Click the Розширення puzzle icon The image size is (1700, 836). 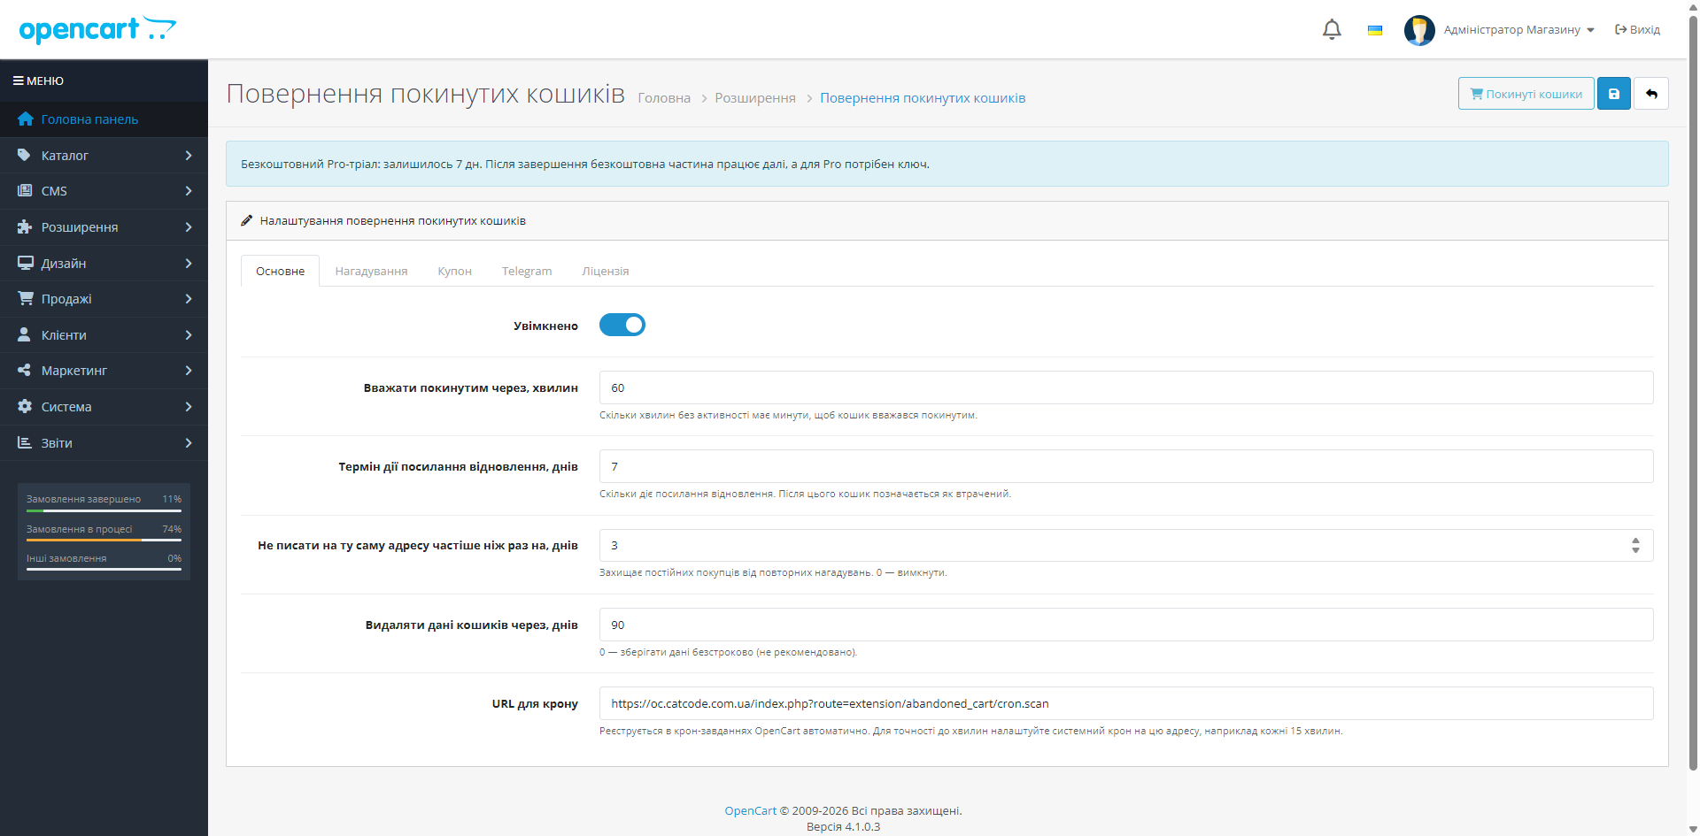tap(25, 227)
